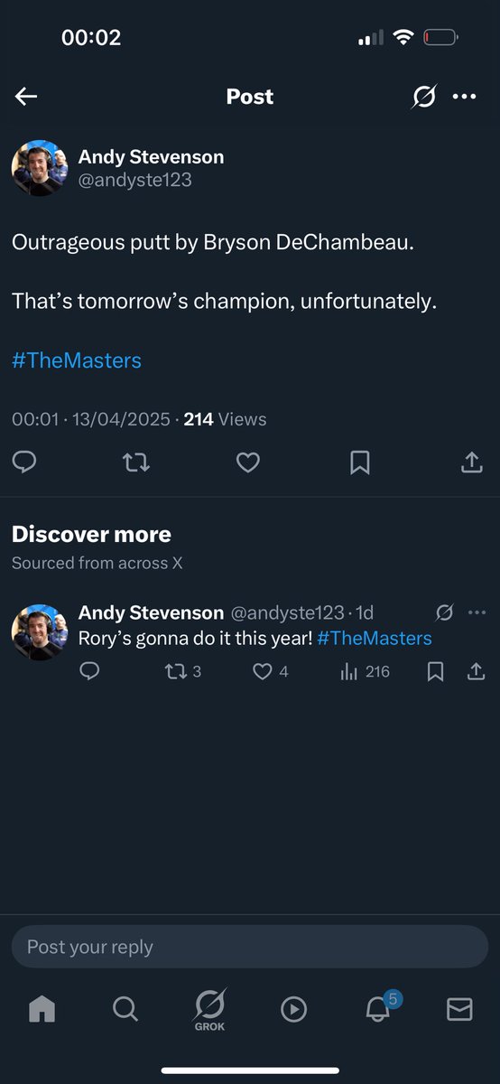Like the main post with the heart

coord(248,463)
